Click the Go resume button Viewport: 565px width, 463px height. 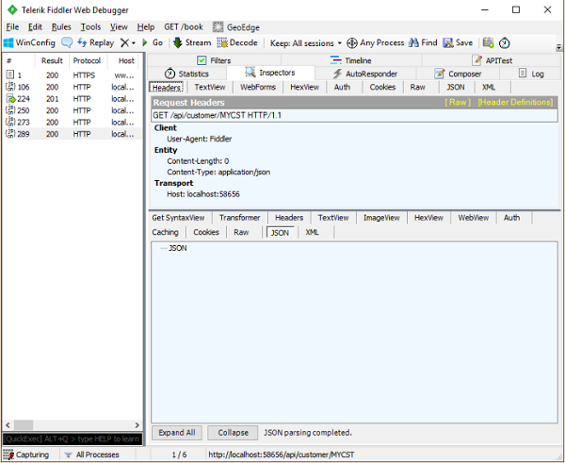point(153,42)
